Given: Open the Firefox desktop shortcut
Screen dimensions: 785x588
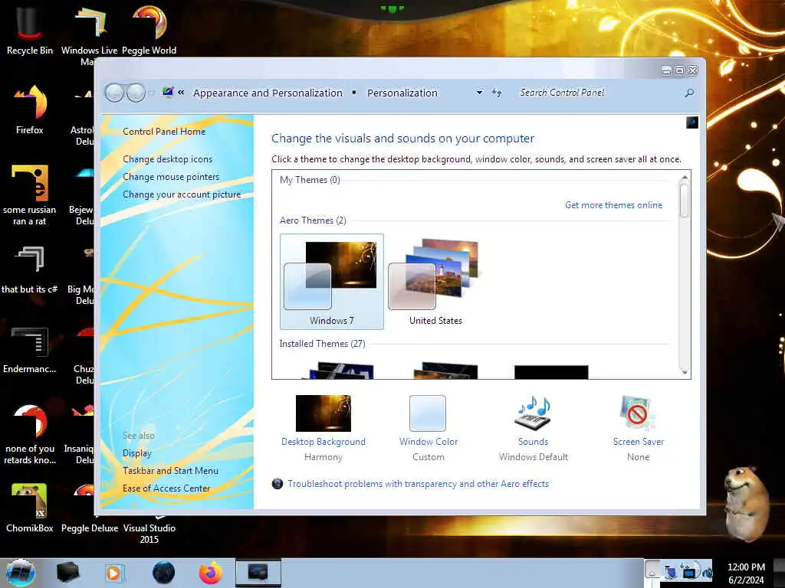Looking at the screenshot, I should coord(29,110).
